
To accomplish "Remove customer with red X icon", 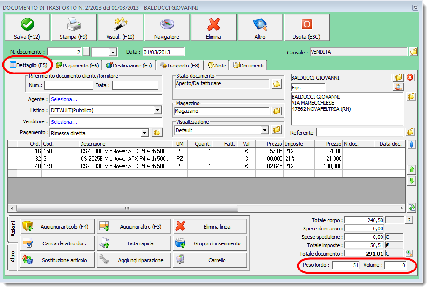I will pos(410,77).
